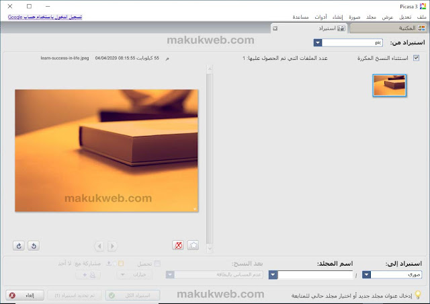
Task: Open the مجلد menu
Action: pos(371,17)
